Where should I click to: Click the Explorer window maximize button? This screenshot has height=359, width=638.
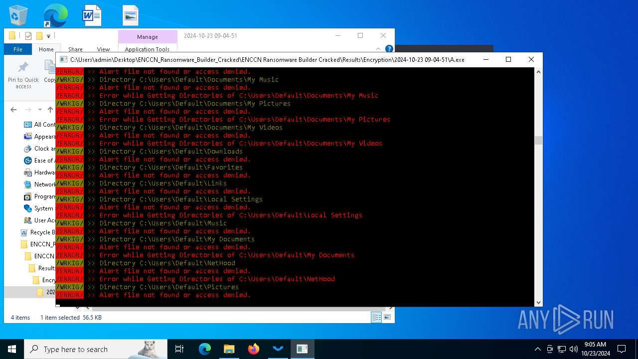[x=360, y=35]
